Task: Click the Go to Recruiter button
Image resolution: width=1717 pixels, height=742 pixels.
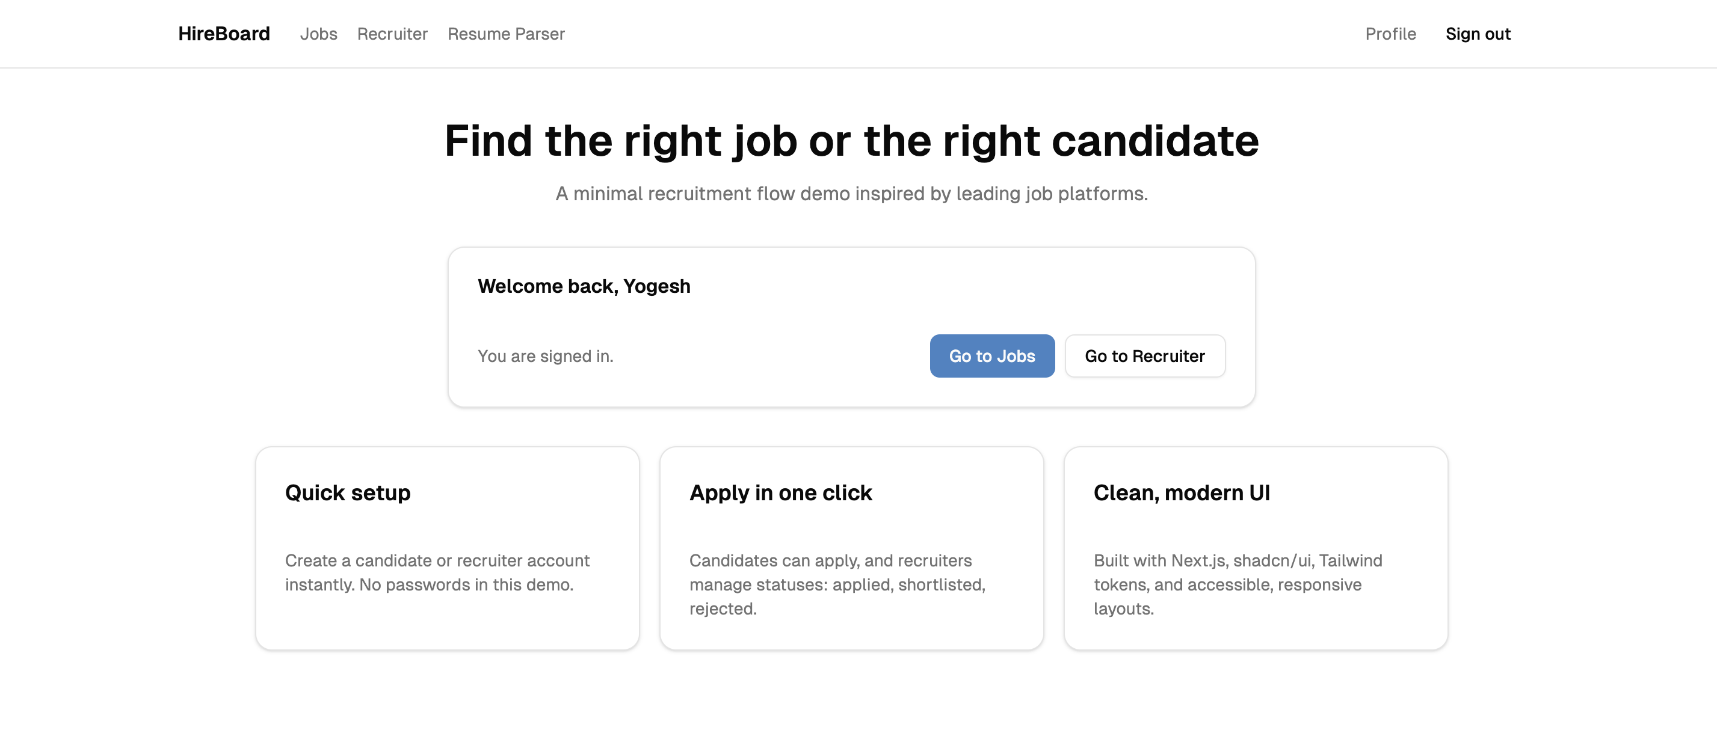Action: point(1145,356)
